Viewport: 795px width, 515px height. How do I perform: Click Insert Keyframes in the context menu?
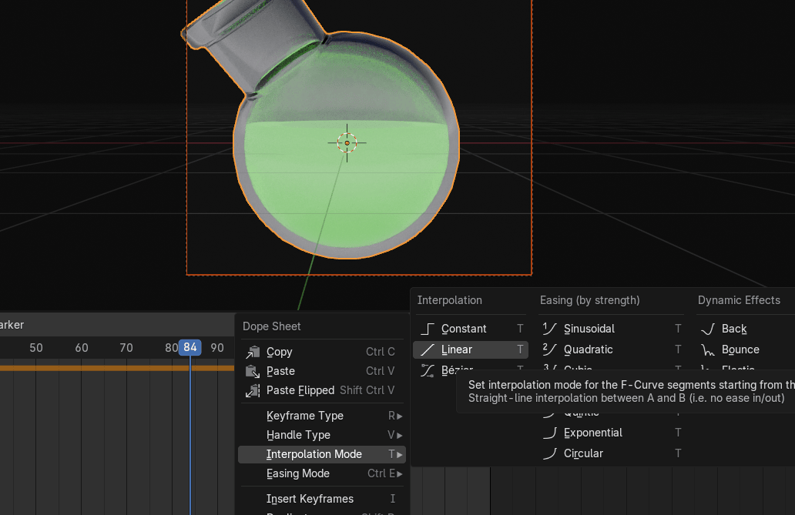coord(310,499)
